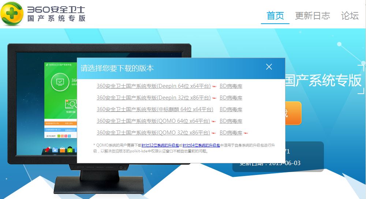
Task: Open the 首页 tab
Action: coord(275,16)
